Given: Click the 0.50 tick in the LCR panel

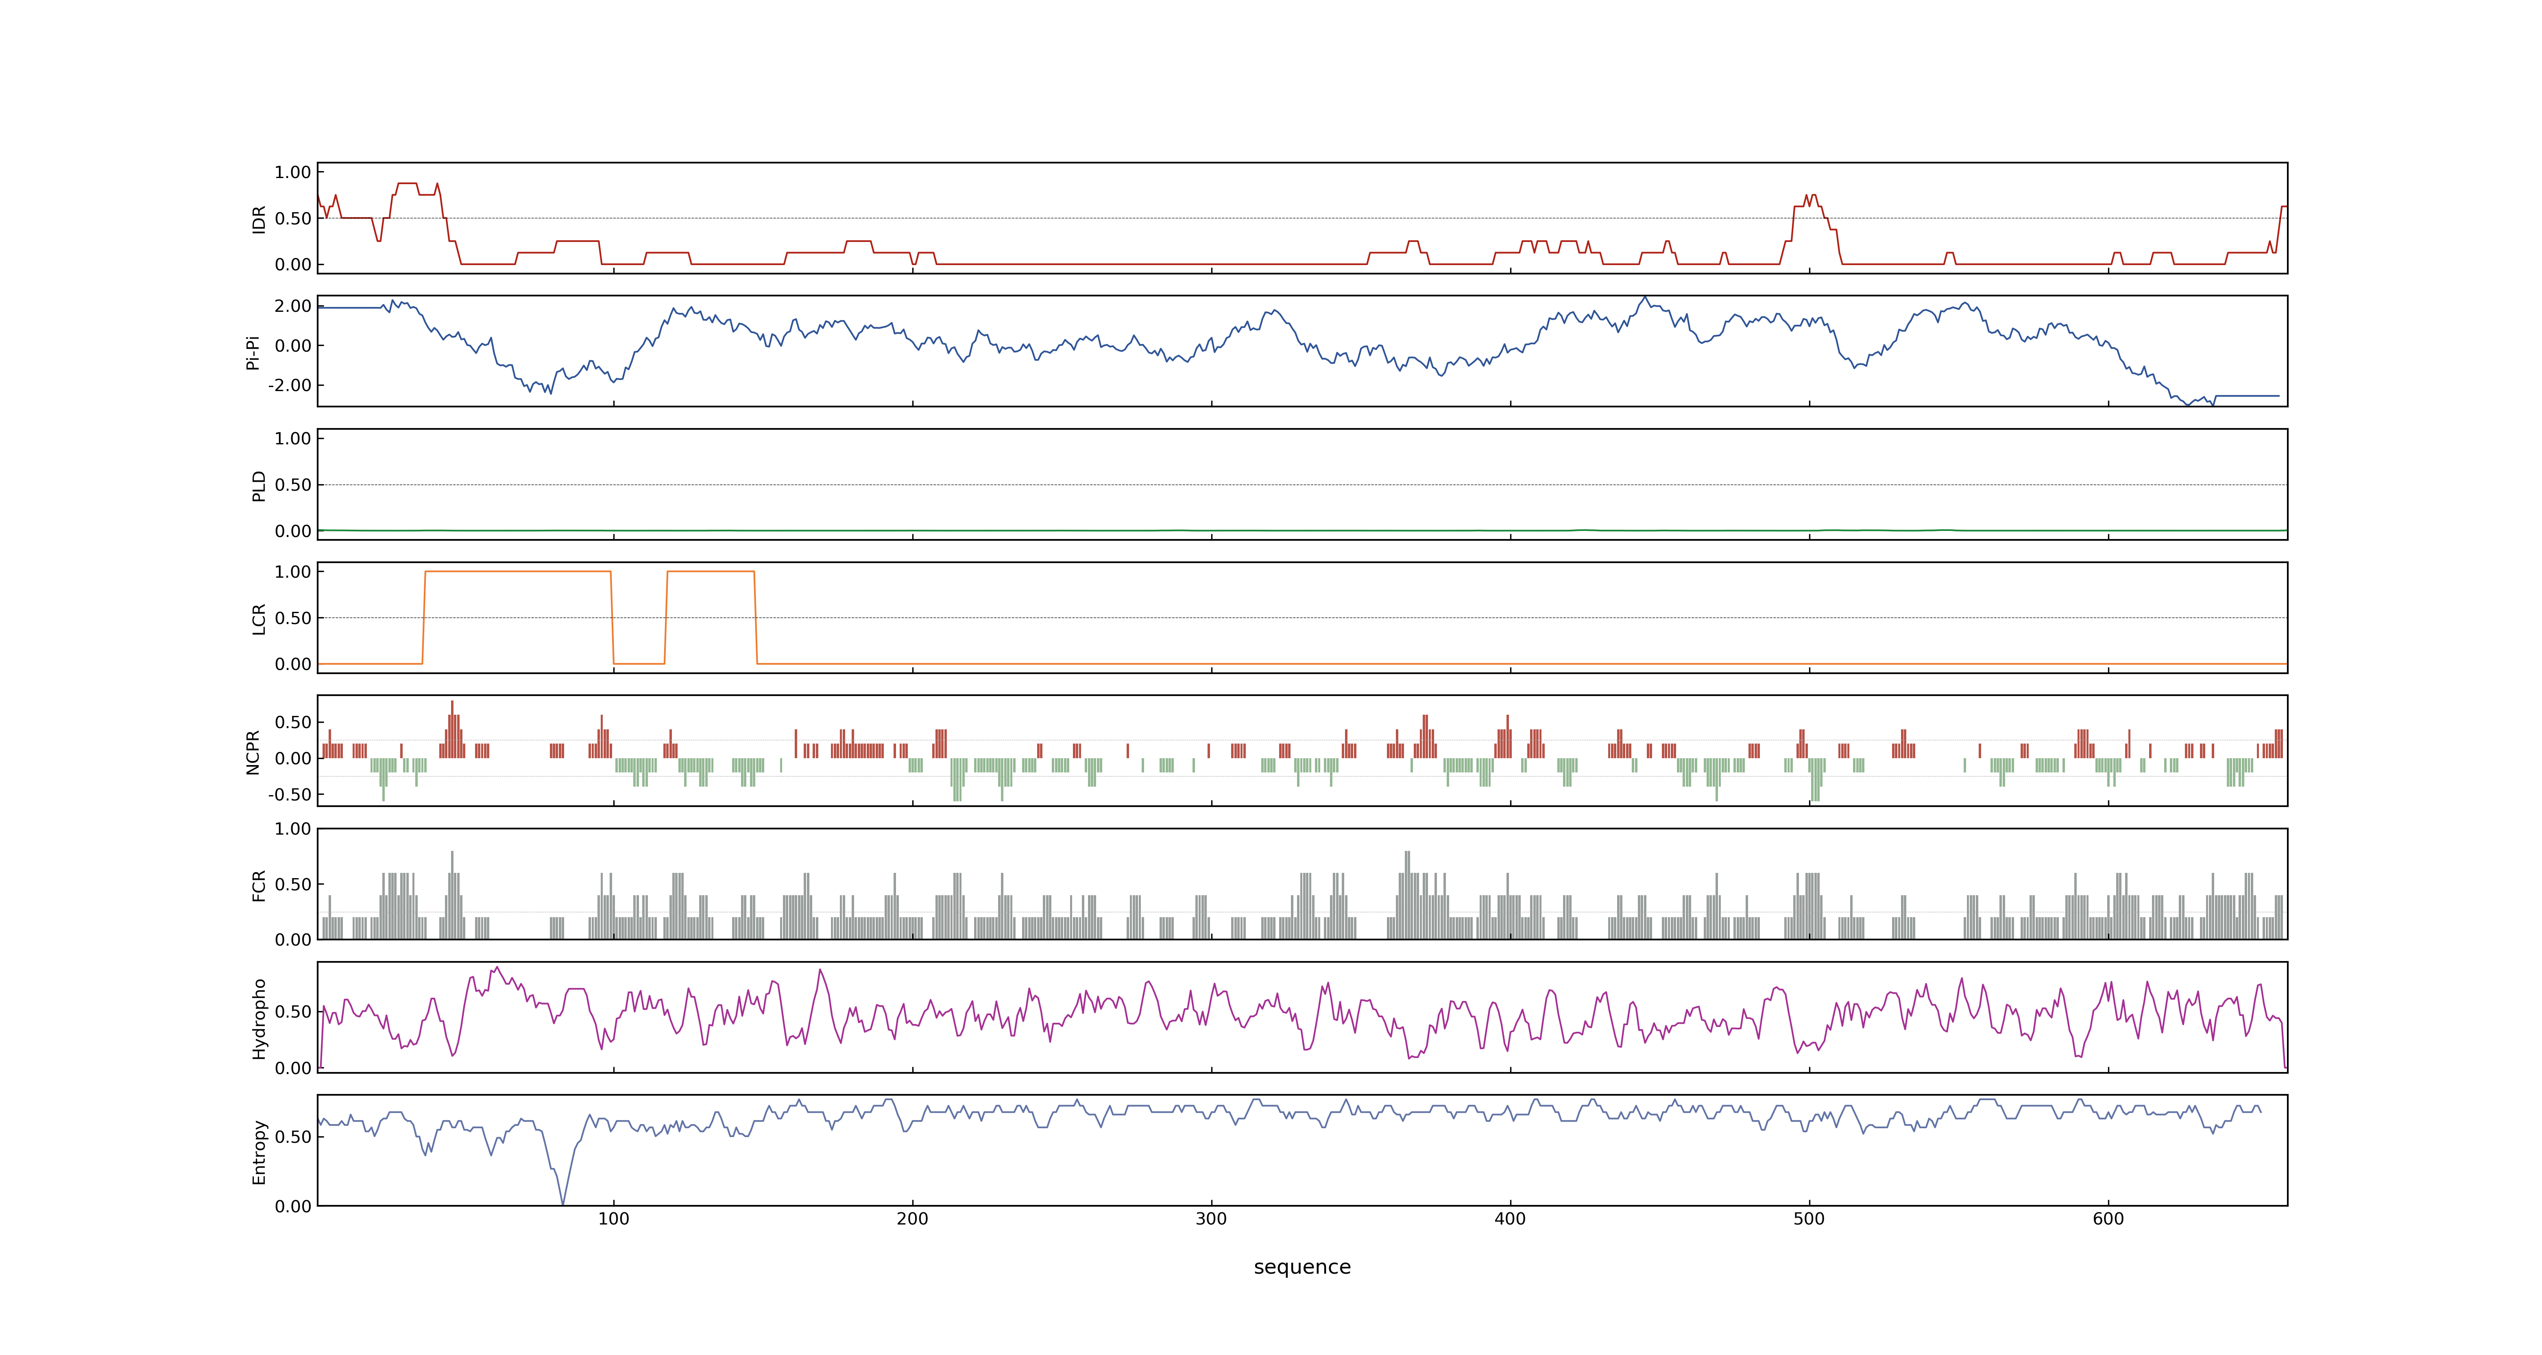Looking at the screenshot, I should pyautogui.click(x=293, y=618).
